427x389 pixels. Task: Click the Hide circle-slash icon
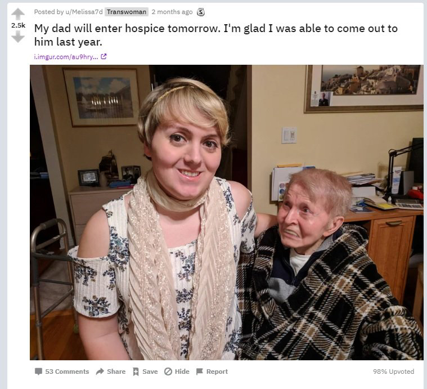168,372
